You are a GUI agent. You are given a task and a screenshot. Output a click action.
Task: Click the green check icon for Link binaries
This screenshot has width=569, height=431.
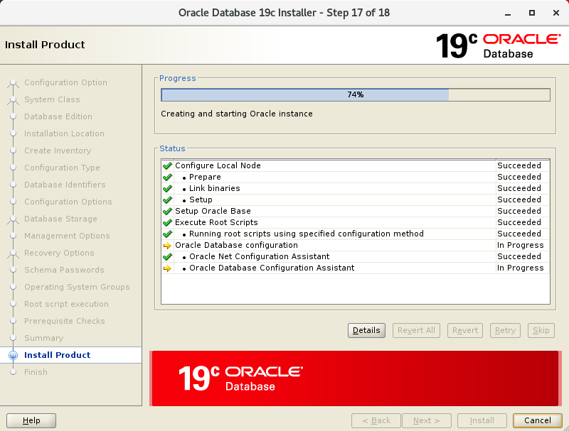[x=167, y=189]
